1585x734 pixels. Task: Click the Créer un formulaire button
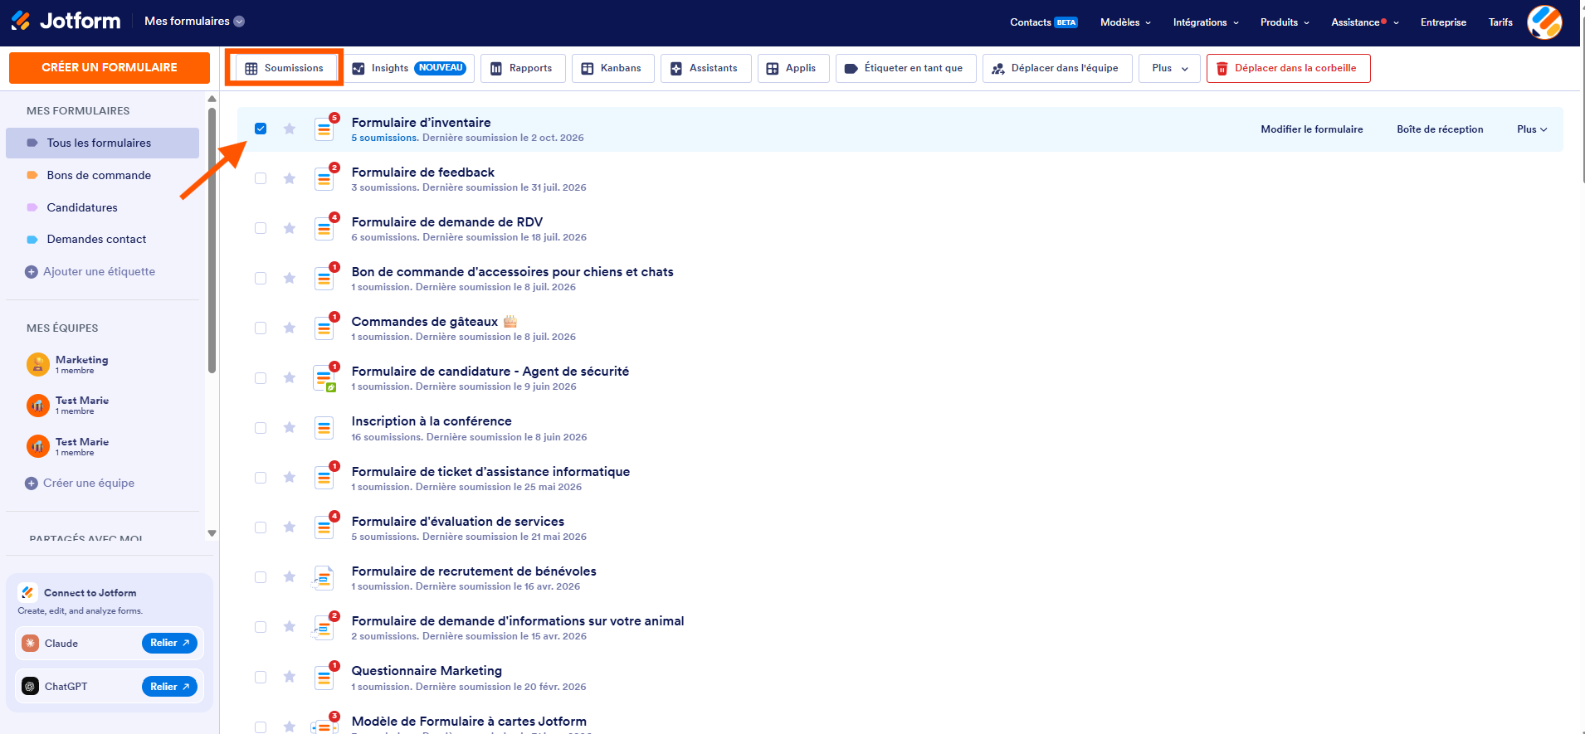coord(110,67)
